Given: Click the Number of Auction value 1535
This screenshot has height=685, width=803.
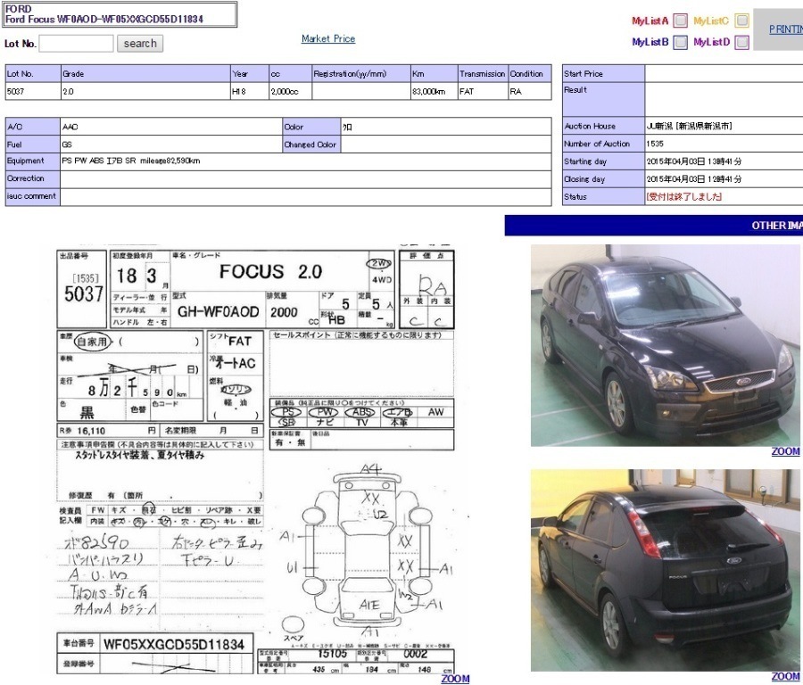Looking at the screenshot, I should point(655,144).
